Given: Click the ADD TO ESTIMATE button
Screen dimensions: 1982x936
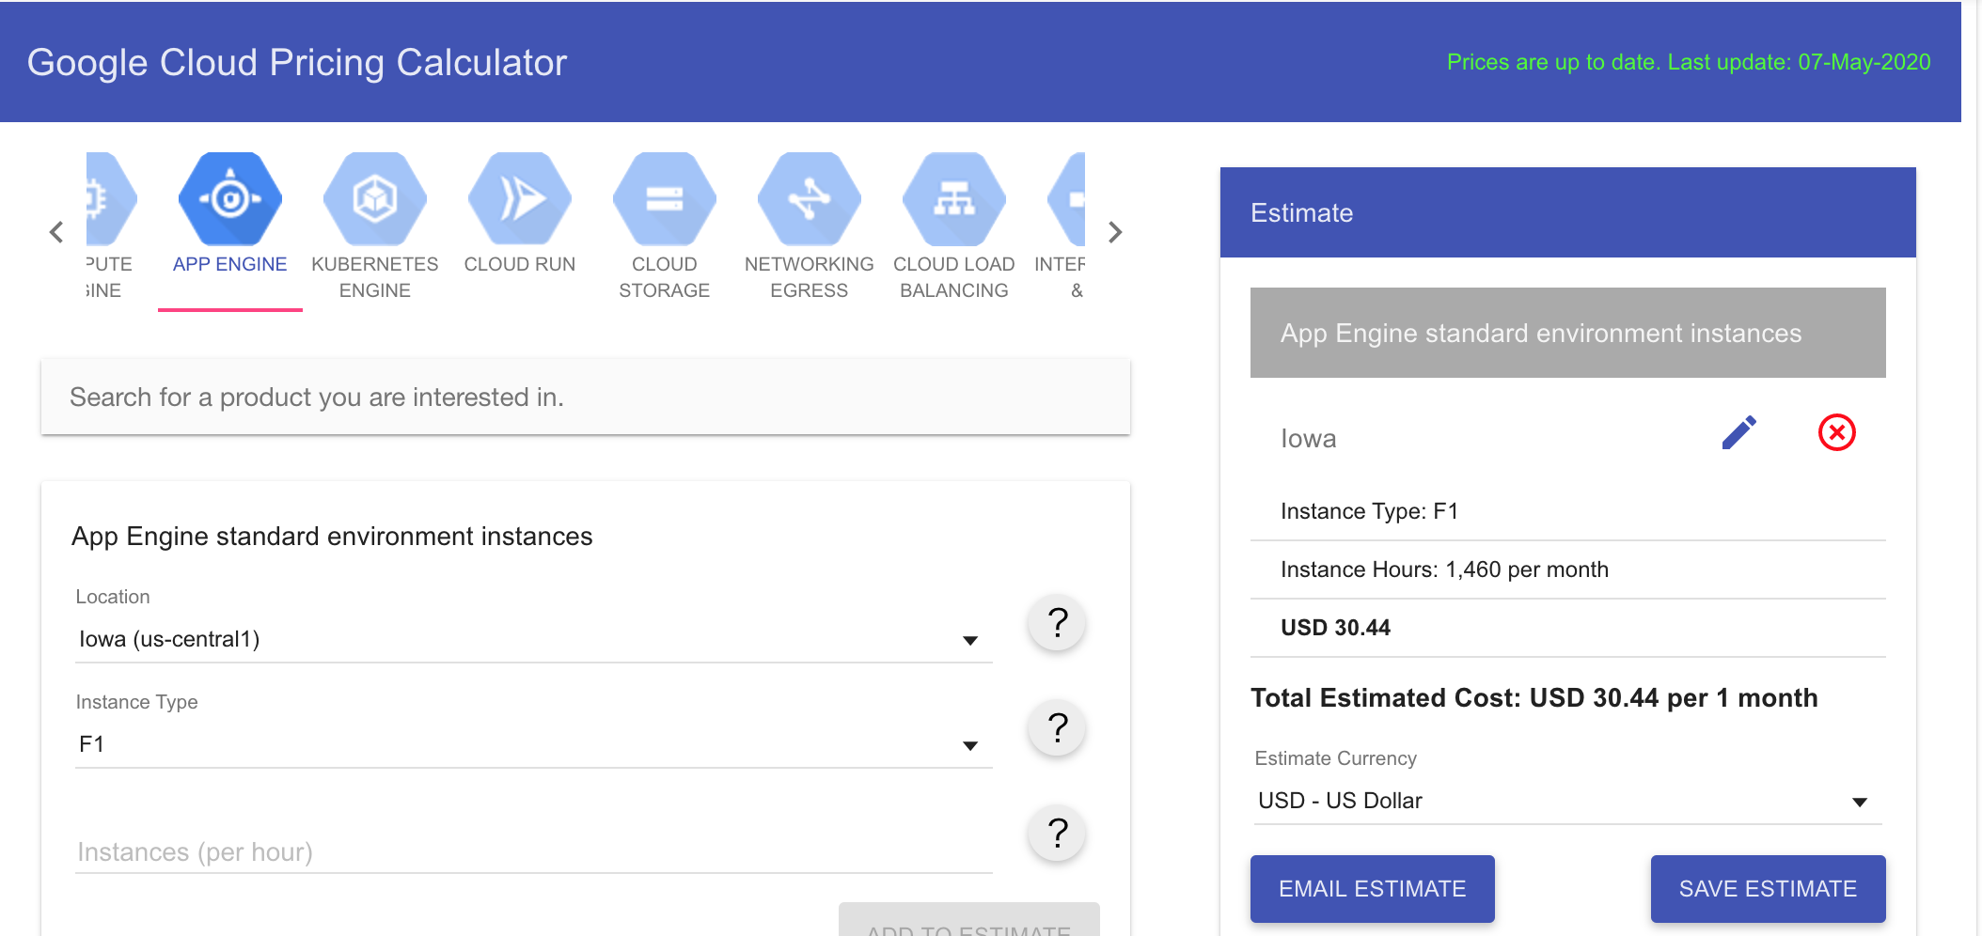Looking at the screenshot, I should [969, 921].
